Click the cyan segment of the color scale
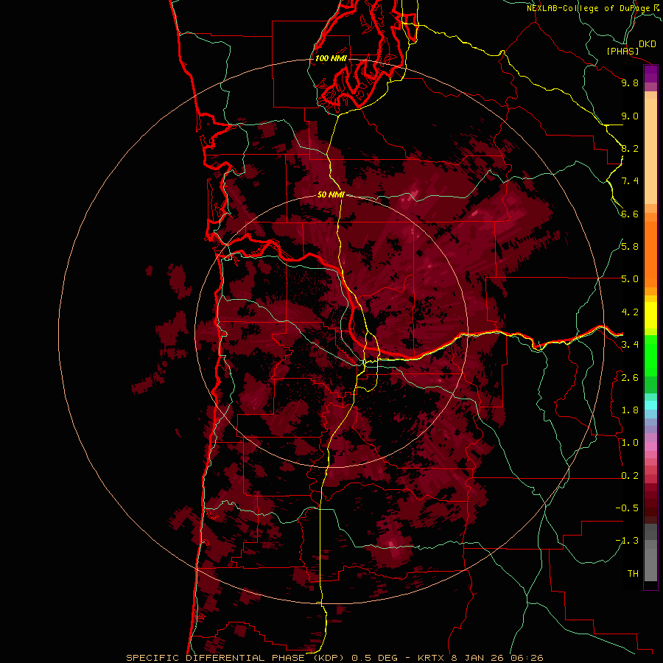This screenshot has height=663, width=663. click(650, 404)
